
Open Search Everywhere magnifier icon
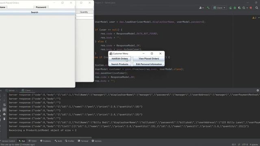pyautogui.click(x=257, y=8)
